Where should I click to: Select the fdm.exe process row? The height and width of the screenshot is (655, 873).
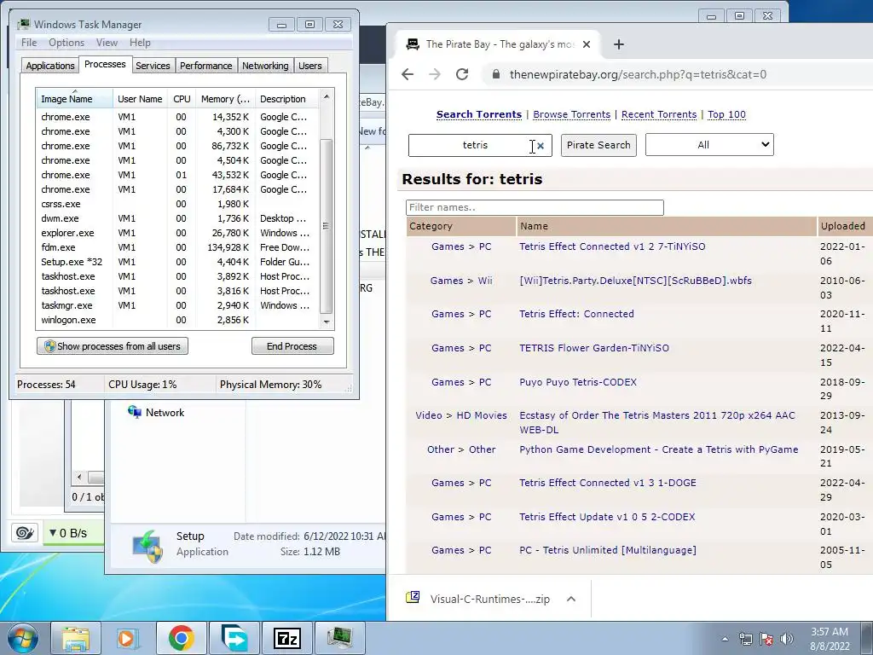[x=177, y=247]
